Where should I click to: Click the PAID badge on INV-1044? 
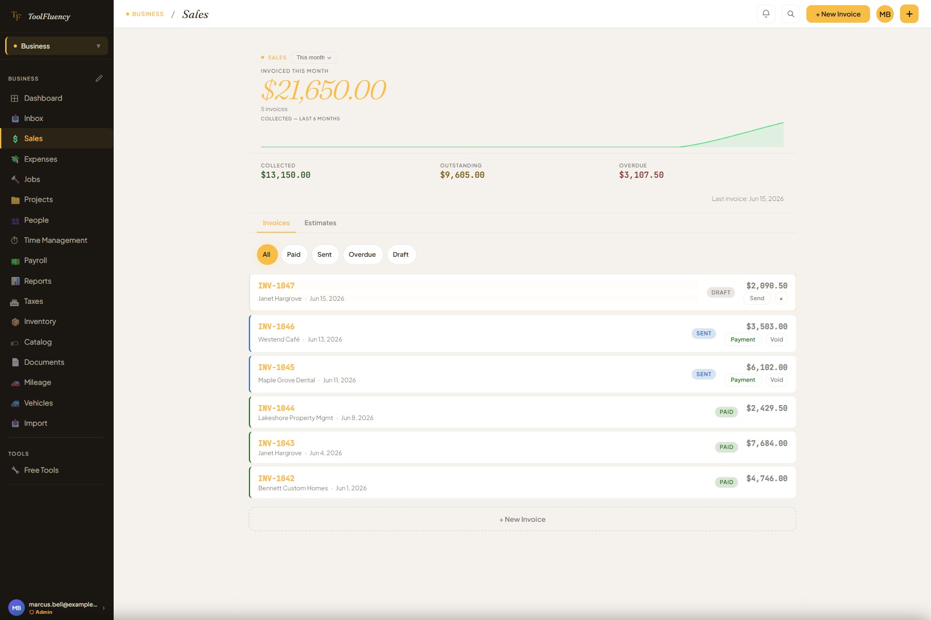[726, 412]
